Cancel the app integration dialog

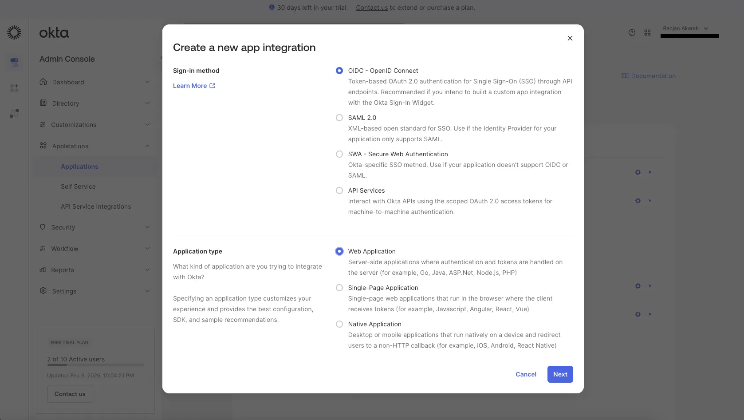pyautogui.click(x=526, y=374)
